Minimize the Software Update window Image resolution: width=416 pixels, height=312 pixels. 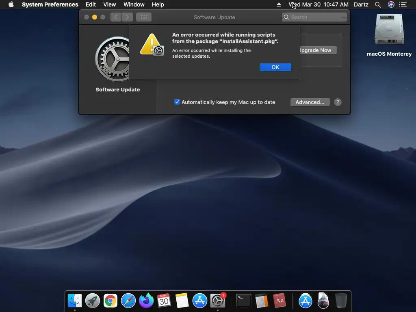click(x=94, y=17)
